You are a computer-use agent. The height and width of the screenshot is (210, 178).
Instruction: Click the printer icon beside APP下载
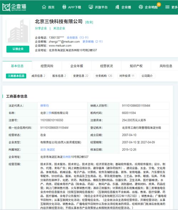click(64, 7)
